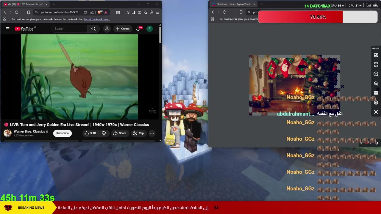Screen dimensions: 381x214
Task: Open the browser hamburger menu in YouTube window
Action: (157, 12)
